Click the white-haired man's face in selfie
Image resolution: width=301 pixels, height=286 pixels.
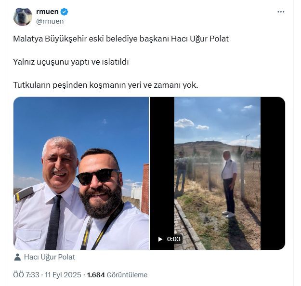click(59, 165)
